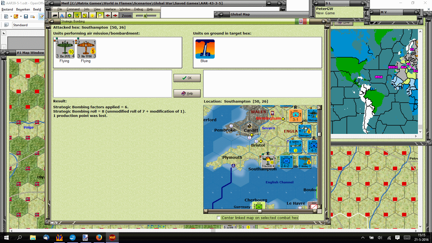
Task: Open Firefox from the taskbar
Action: click(99, 238)
